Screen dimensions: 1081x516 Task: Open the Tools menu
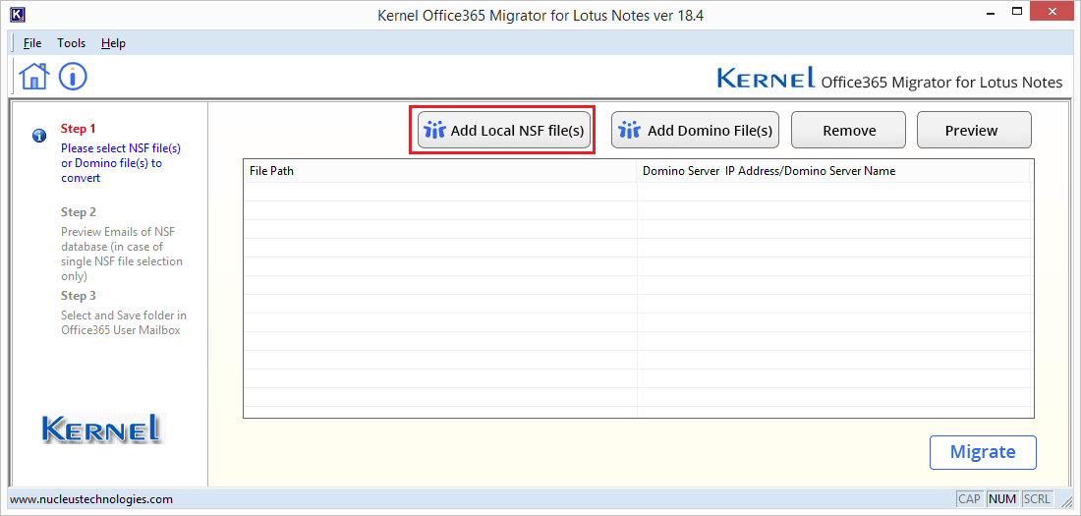click(x=71, y=43)
